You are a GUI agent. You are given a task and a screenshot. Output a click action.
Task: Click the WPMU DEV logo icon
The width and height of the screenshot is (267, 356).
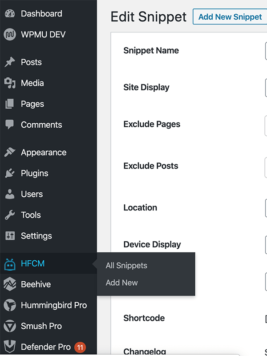point(10,35)
